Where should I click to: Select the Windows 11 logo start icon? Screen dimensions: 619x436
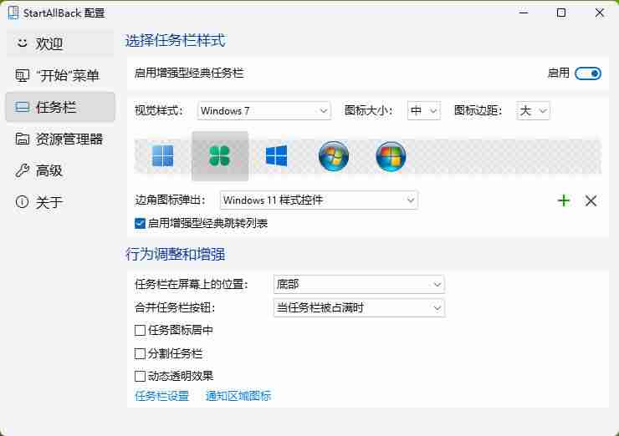pyautogui.click(x=163, y=156)
